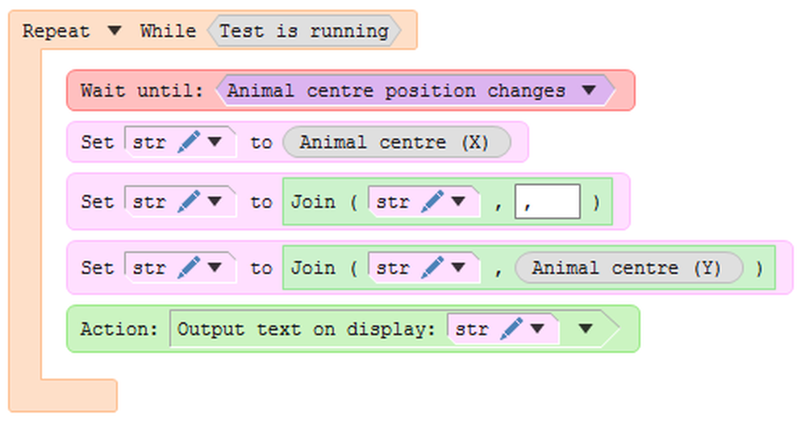The height and width of the screenshot is (427, 805).
Task: Select the Animal centre (X) value block
Action: 395,143
